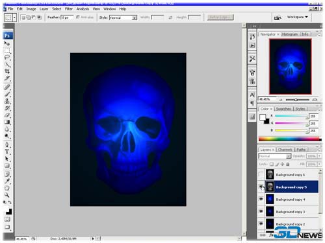Screen dimensions: 325x243
Task: Click the Navigator zoom percentage field
Action: pyautogui.click(x=267, y=99)
